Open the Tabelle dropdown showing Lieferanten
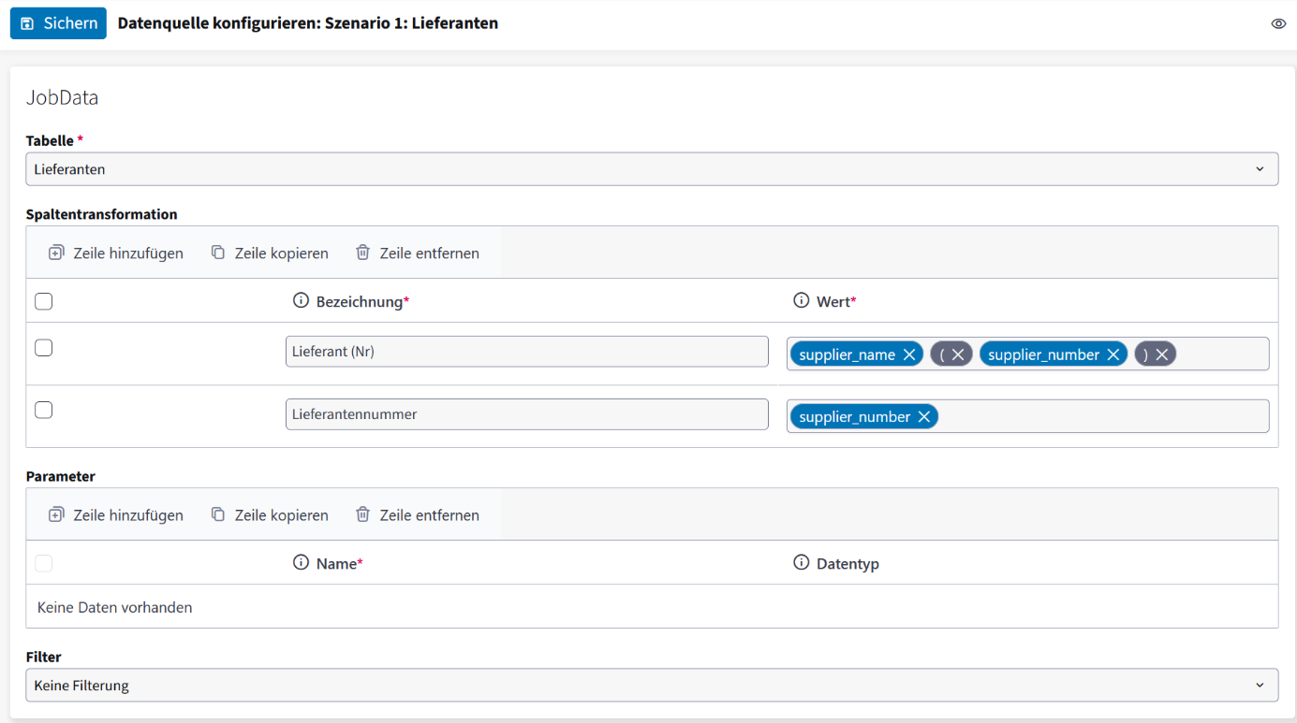This screenshot has width=1297, height=723. (652, 169)
